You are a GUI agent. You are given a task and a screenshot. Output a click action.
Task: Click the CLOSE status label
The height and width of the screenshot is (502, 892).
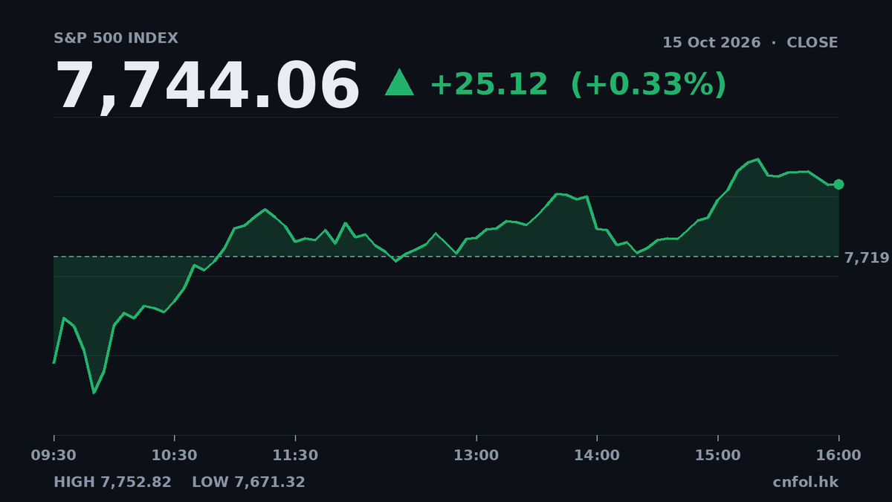[x=812, y=42]
